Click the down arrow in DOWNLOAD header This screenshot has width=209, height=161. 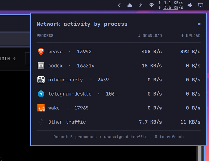139,36
